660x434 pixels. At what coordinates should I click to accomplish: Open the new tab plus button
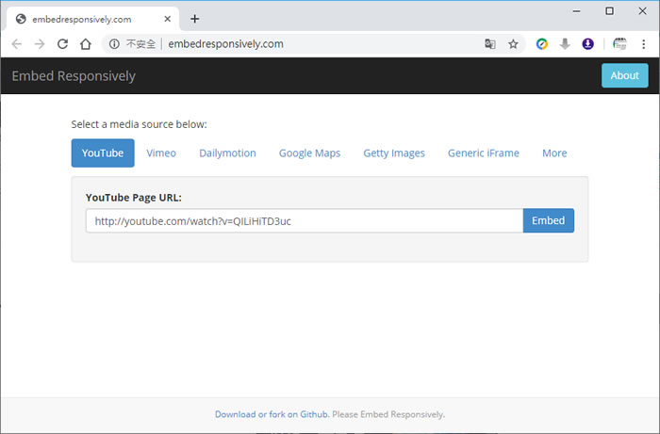[x=194, y=19]
